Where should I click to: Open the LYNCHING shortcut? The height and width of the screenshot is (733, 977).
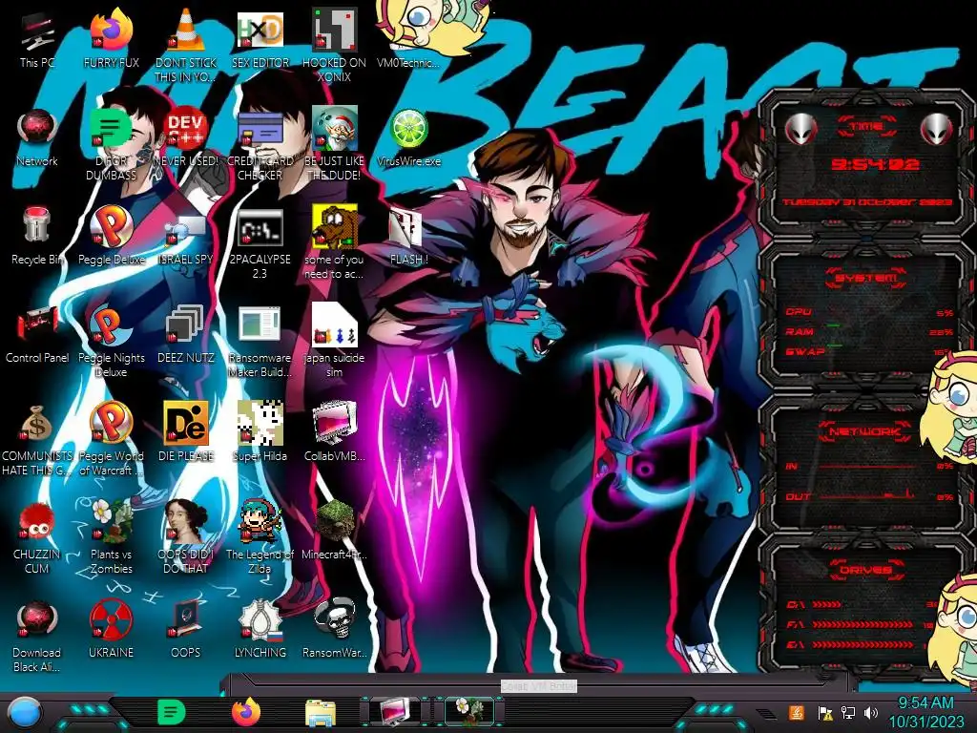[260, 619]
